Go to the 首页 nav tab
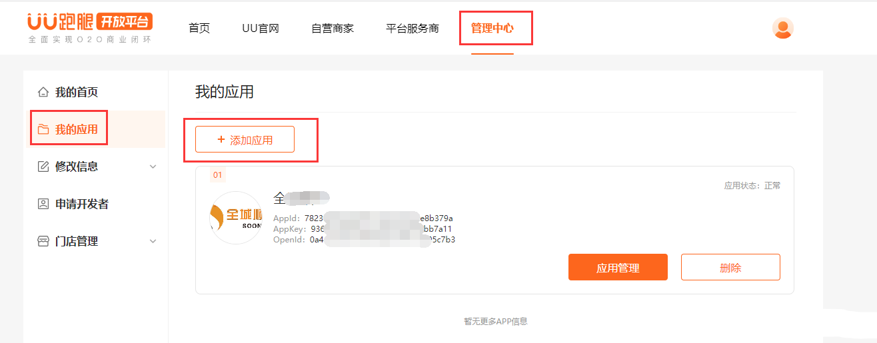 199,29
